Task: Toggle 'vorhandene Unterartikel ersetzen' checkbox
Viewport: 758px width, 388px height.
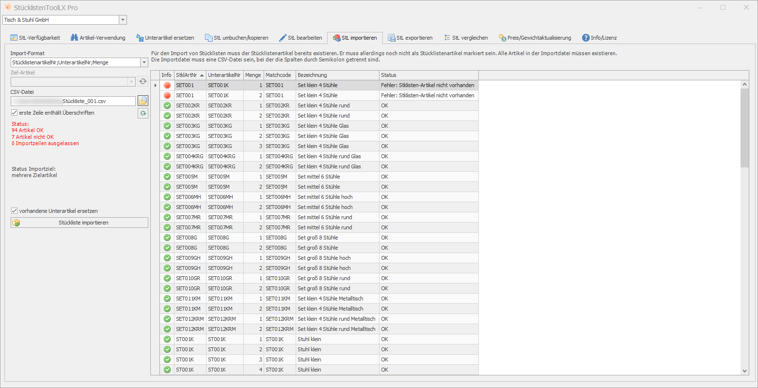Action: point(15,211)
